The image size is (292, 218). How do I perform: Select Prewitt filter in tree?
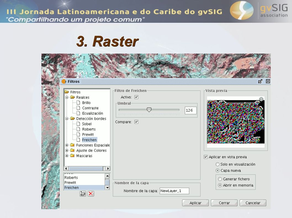(x=88, y=134)
